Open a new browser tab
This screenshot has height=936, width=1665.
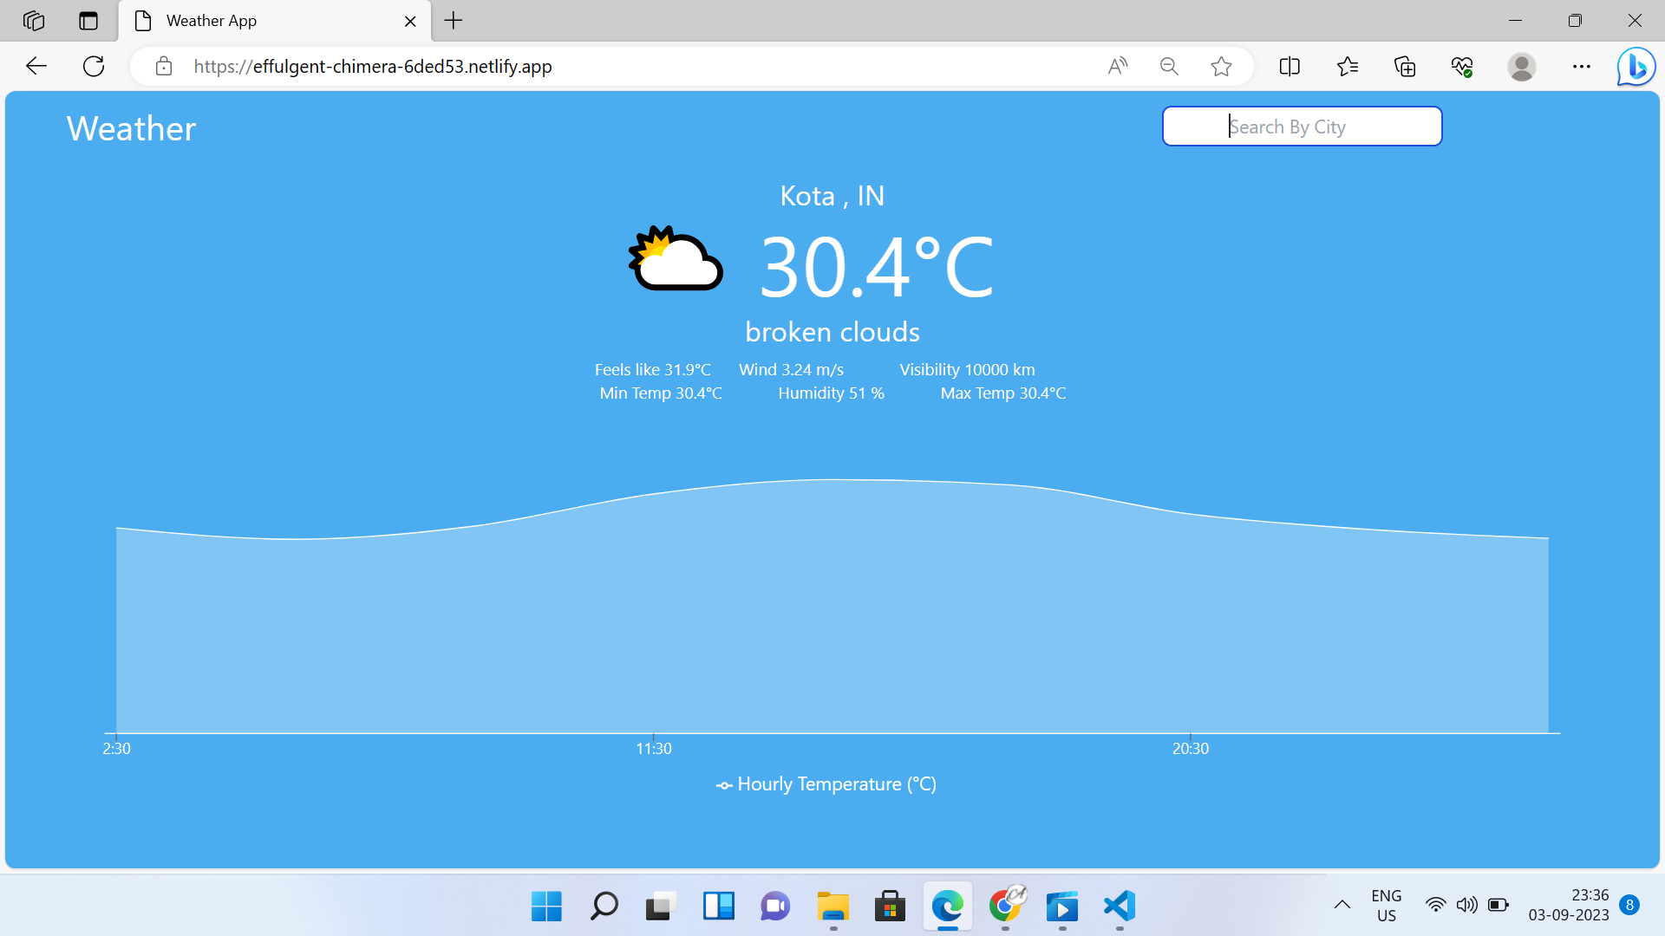[x=453, y=20]
